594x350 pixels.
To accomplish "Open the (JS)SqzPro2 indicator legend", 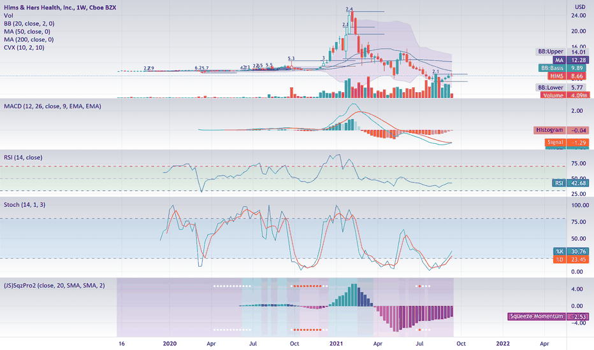I will pos(54,286).
